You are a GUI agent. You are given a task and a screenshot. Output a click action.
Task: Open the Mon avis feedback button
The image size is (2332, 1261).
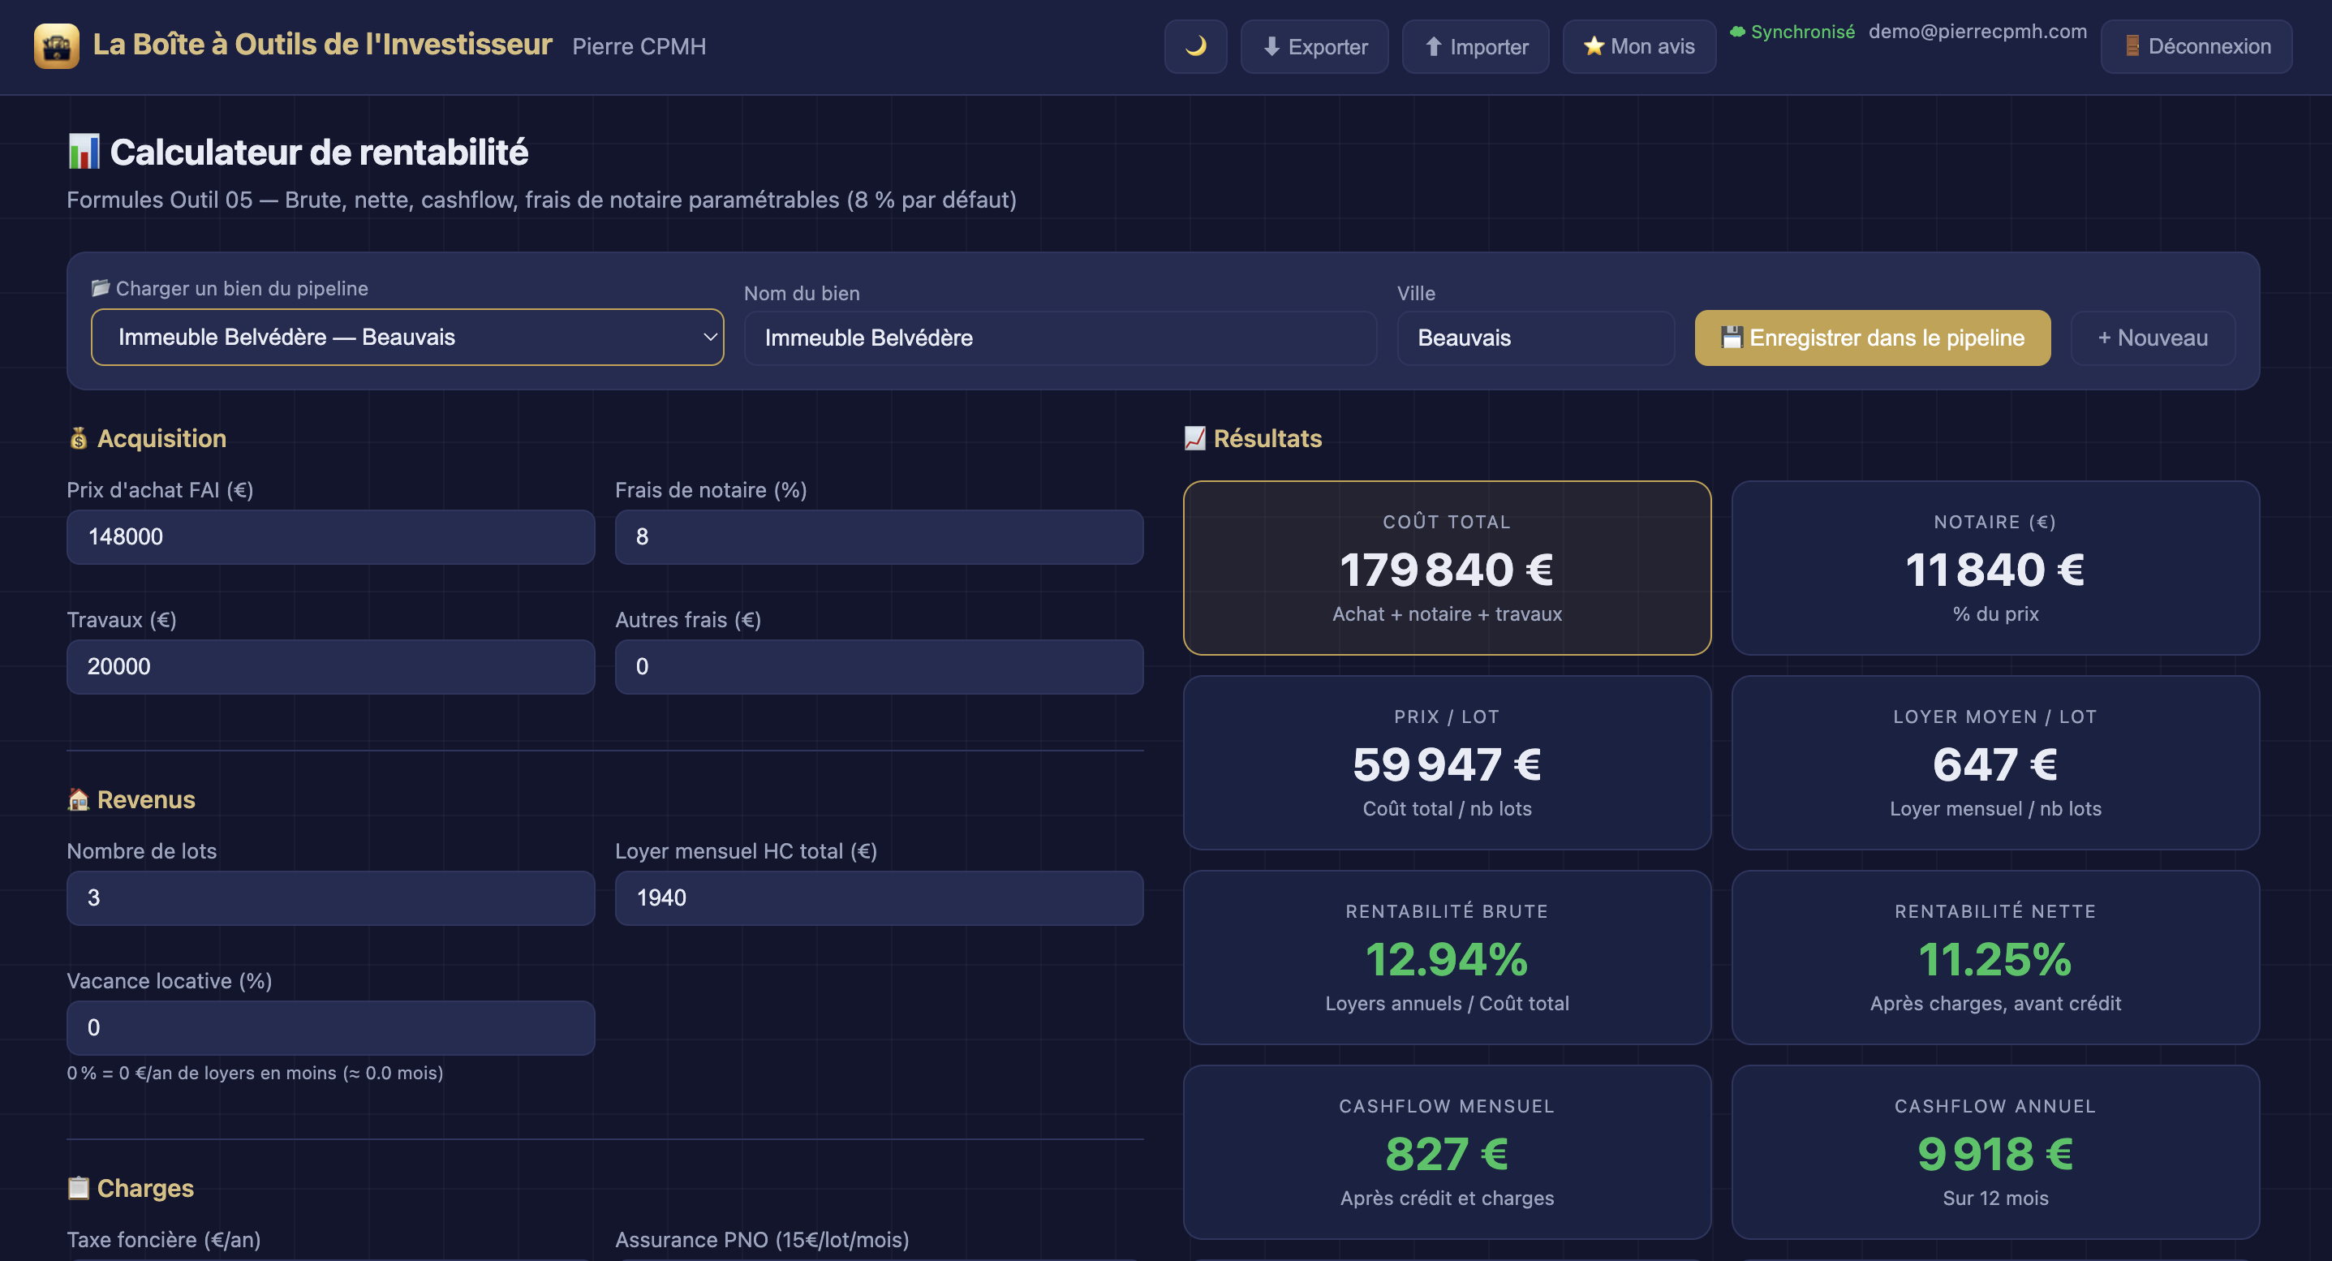pos(1638,46)
